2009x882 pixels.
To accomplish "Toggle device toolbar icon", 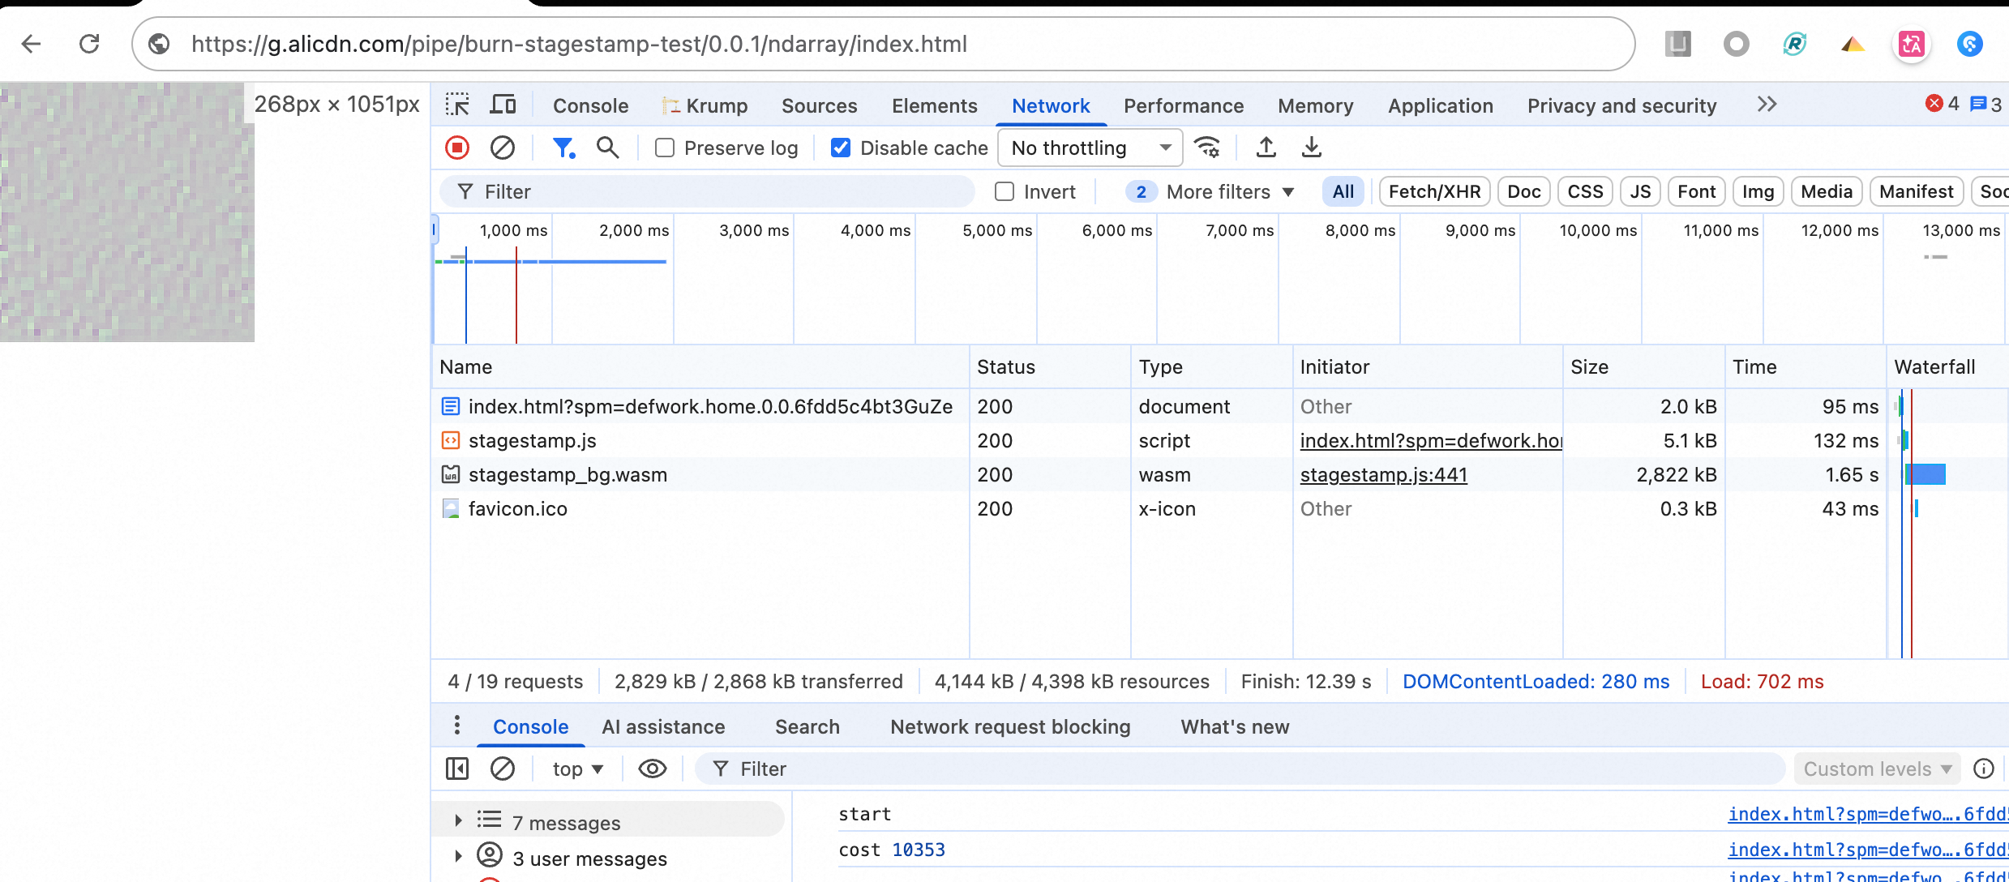I will pyautogui.click(x=503, y=105).
